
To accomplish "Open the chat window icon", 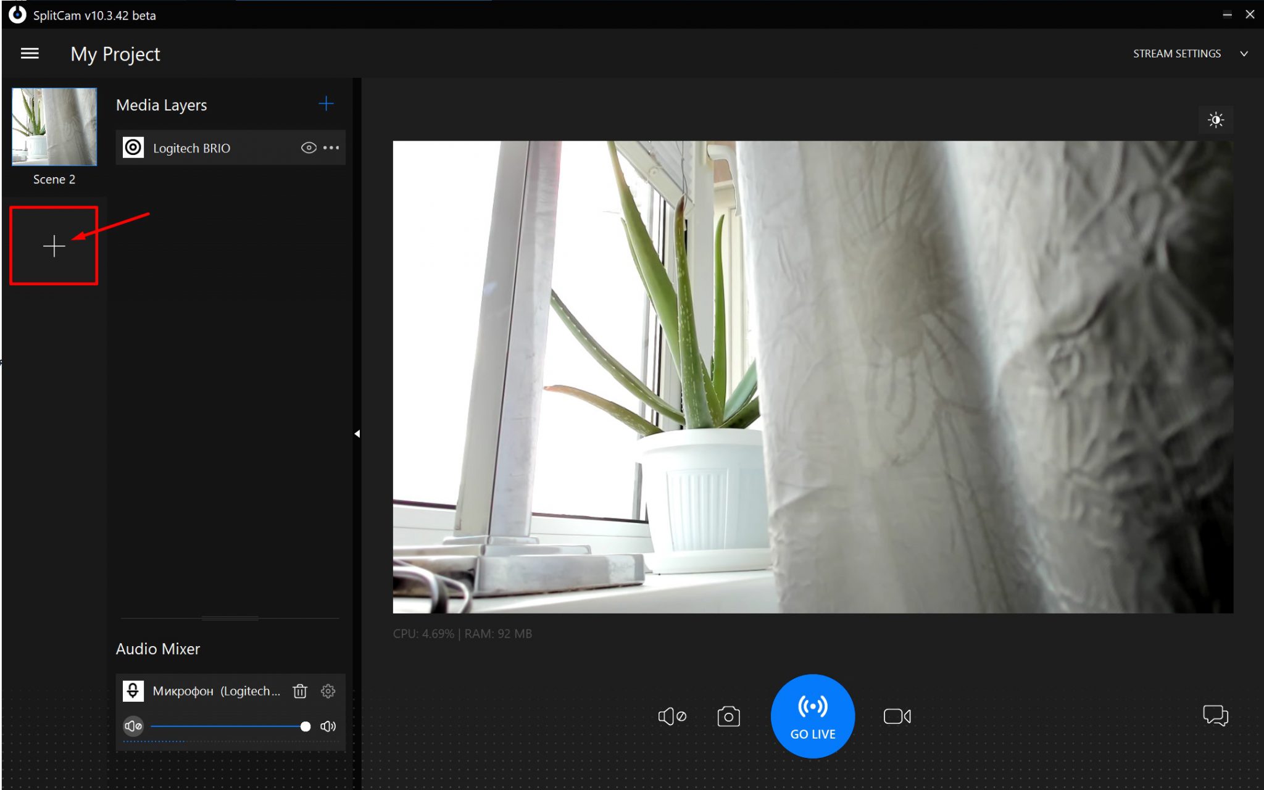I will [1215, 716].
